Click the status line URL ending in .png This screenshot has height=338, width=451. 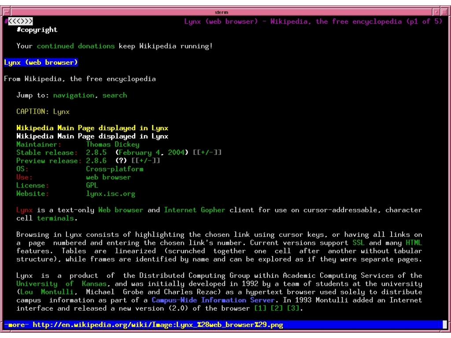point(158,325)
